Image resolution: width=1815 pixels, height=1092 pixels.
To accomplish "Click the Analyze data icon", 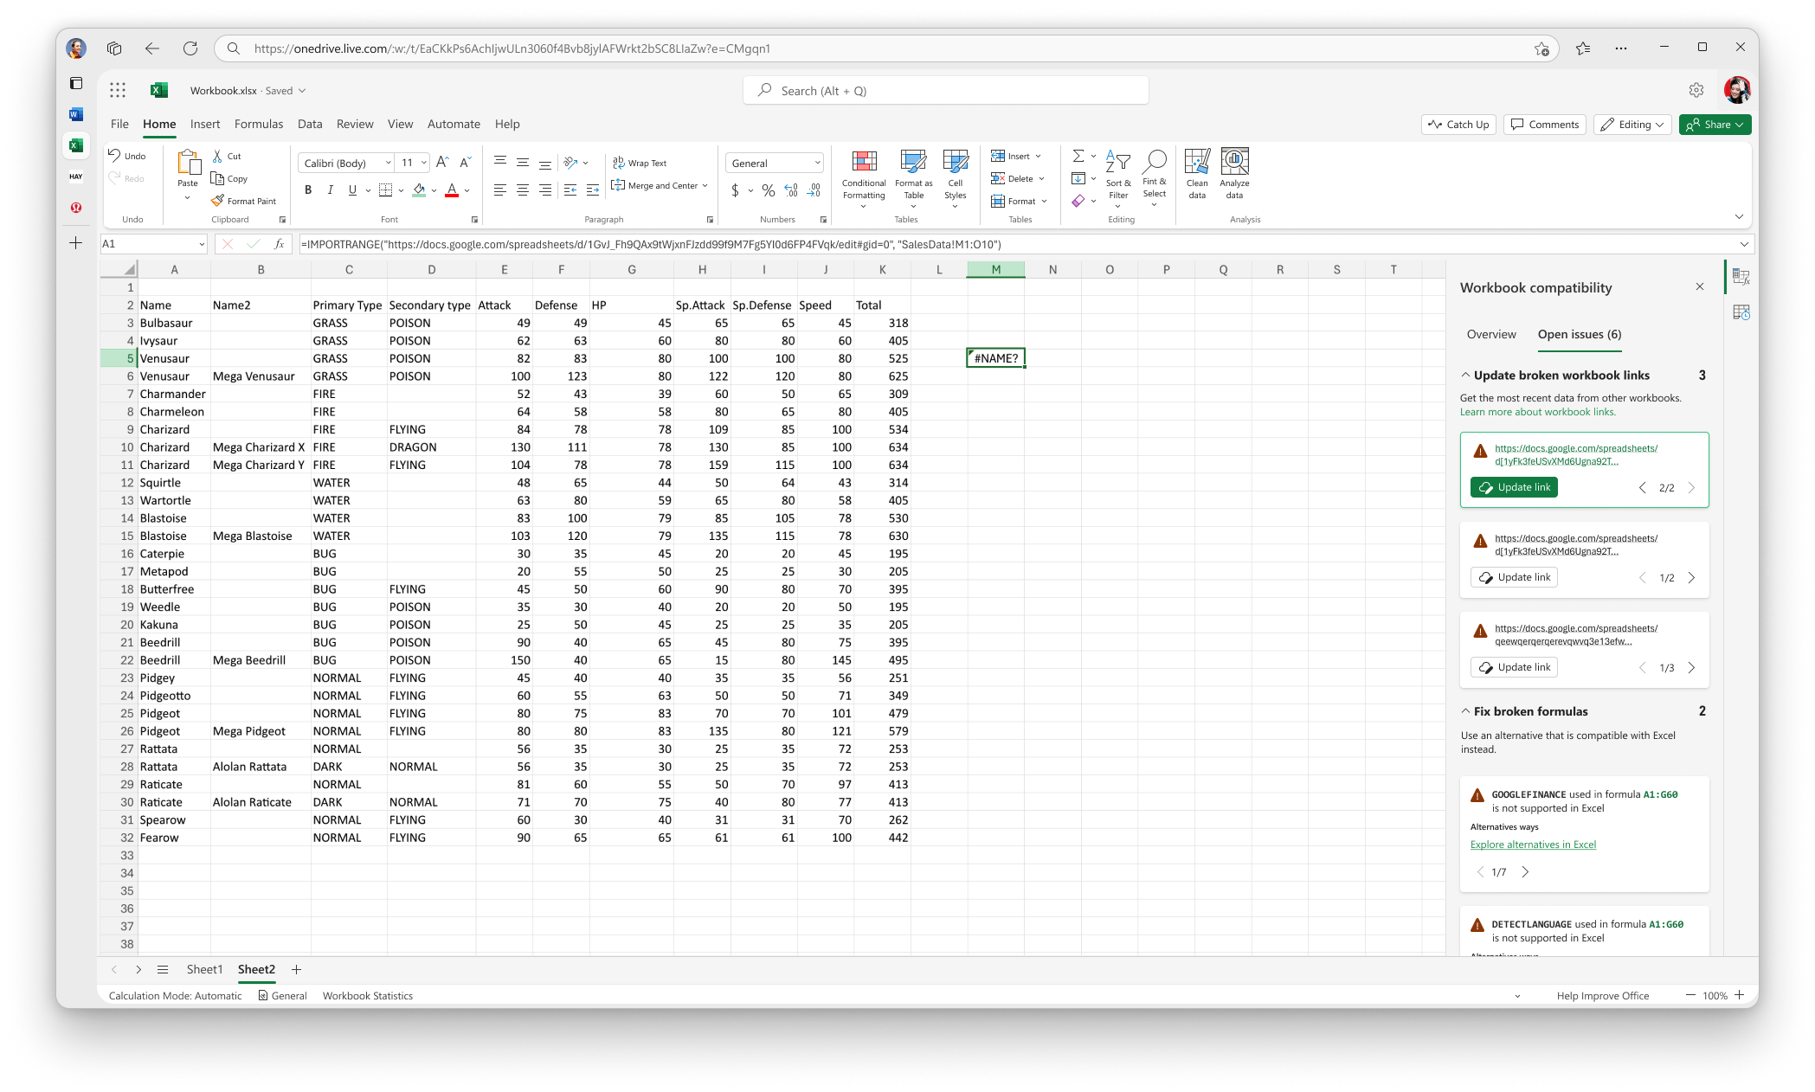I will coord(1234,161).
